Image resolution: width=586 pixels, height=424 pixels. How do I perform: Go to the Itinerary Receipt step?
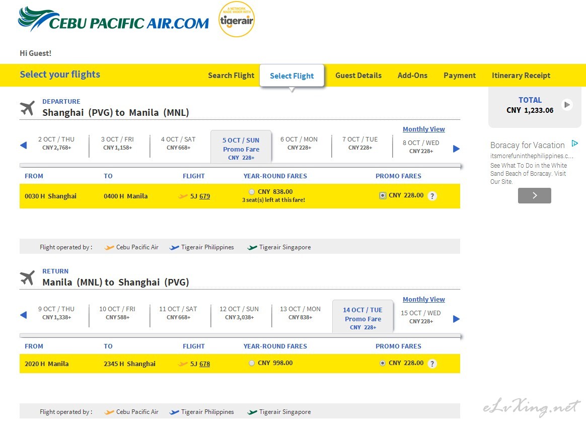coord(521,76)
